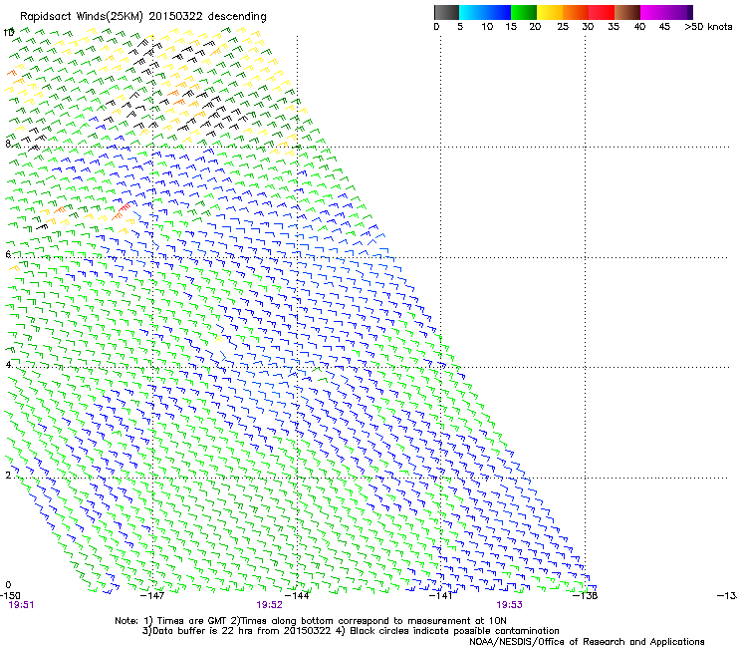Click the purple time stamp '19:53'
The height and width of the screenshot is (648, 737).
[510, 605]
